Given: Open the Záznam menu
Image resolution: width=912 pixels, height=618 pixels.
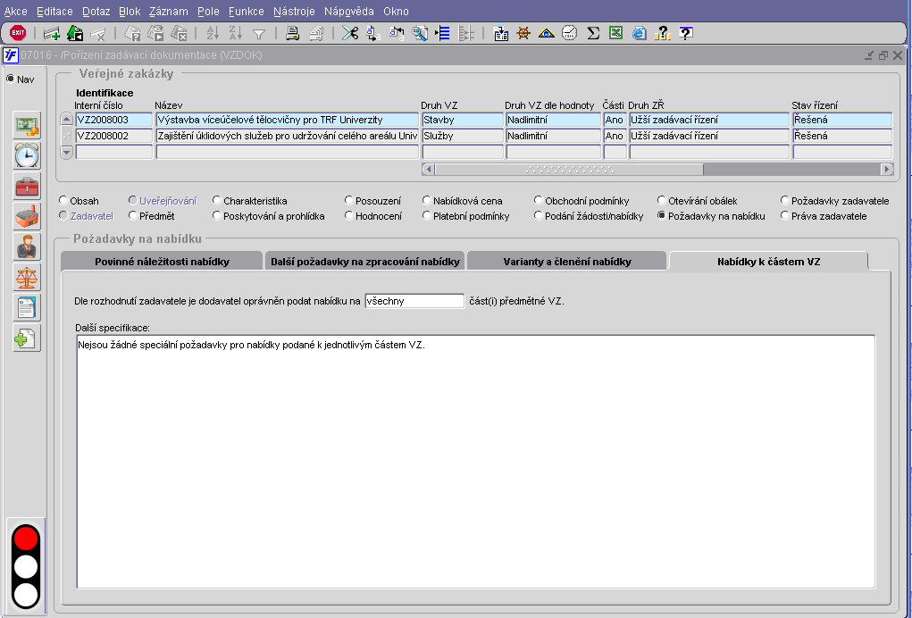Looking at the screenshot, I should (x=169, y=11).
